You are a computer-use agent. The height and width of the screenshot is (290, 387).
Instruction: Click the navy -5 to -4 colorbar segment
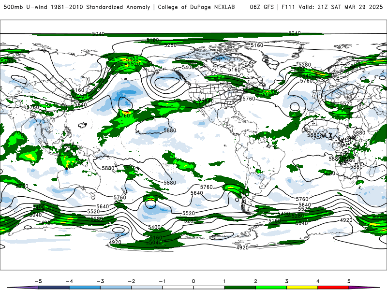point(54,288)
